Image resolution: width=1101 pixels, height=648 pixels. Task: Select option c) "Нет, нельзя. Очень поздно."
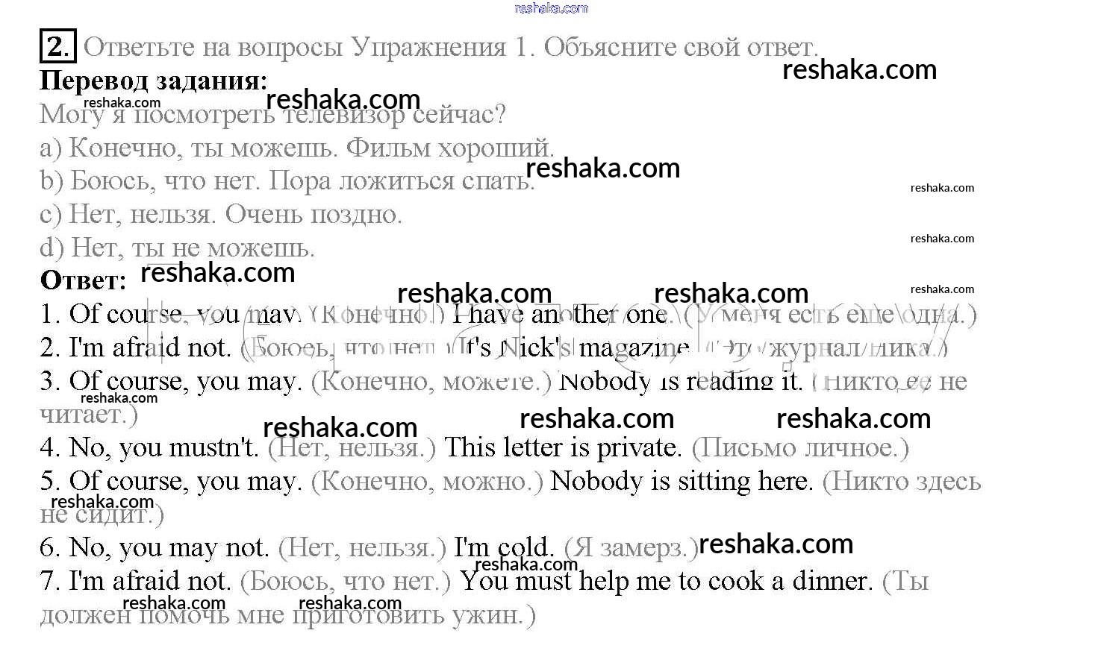point(221,215)
